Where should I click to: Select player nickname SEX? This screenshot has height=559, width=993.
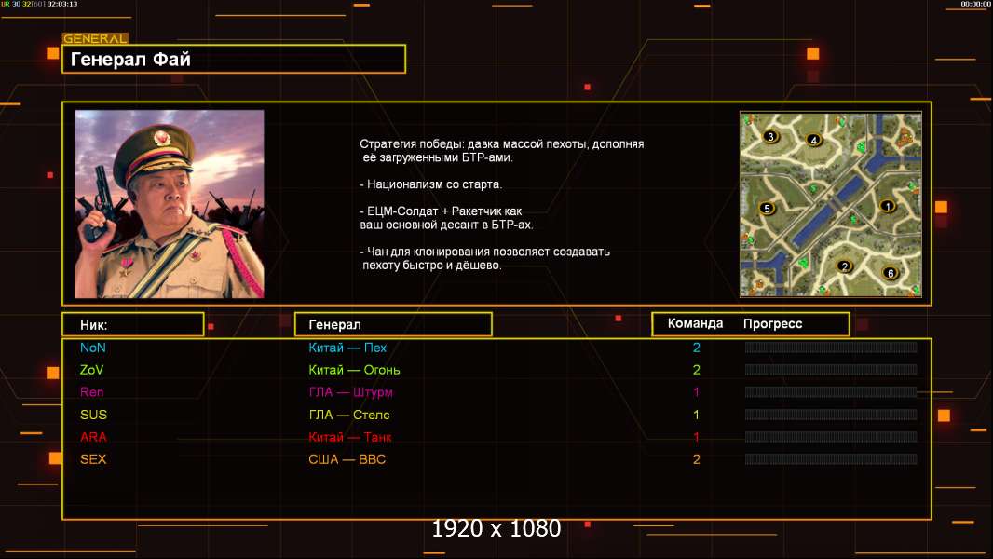(93, 459)
